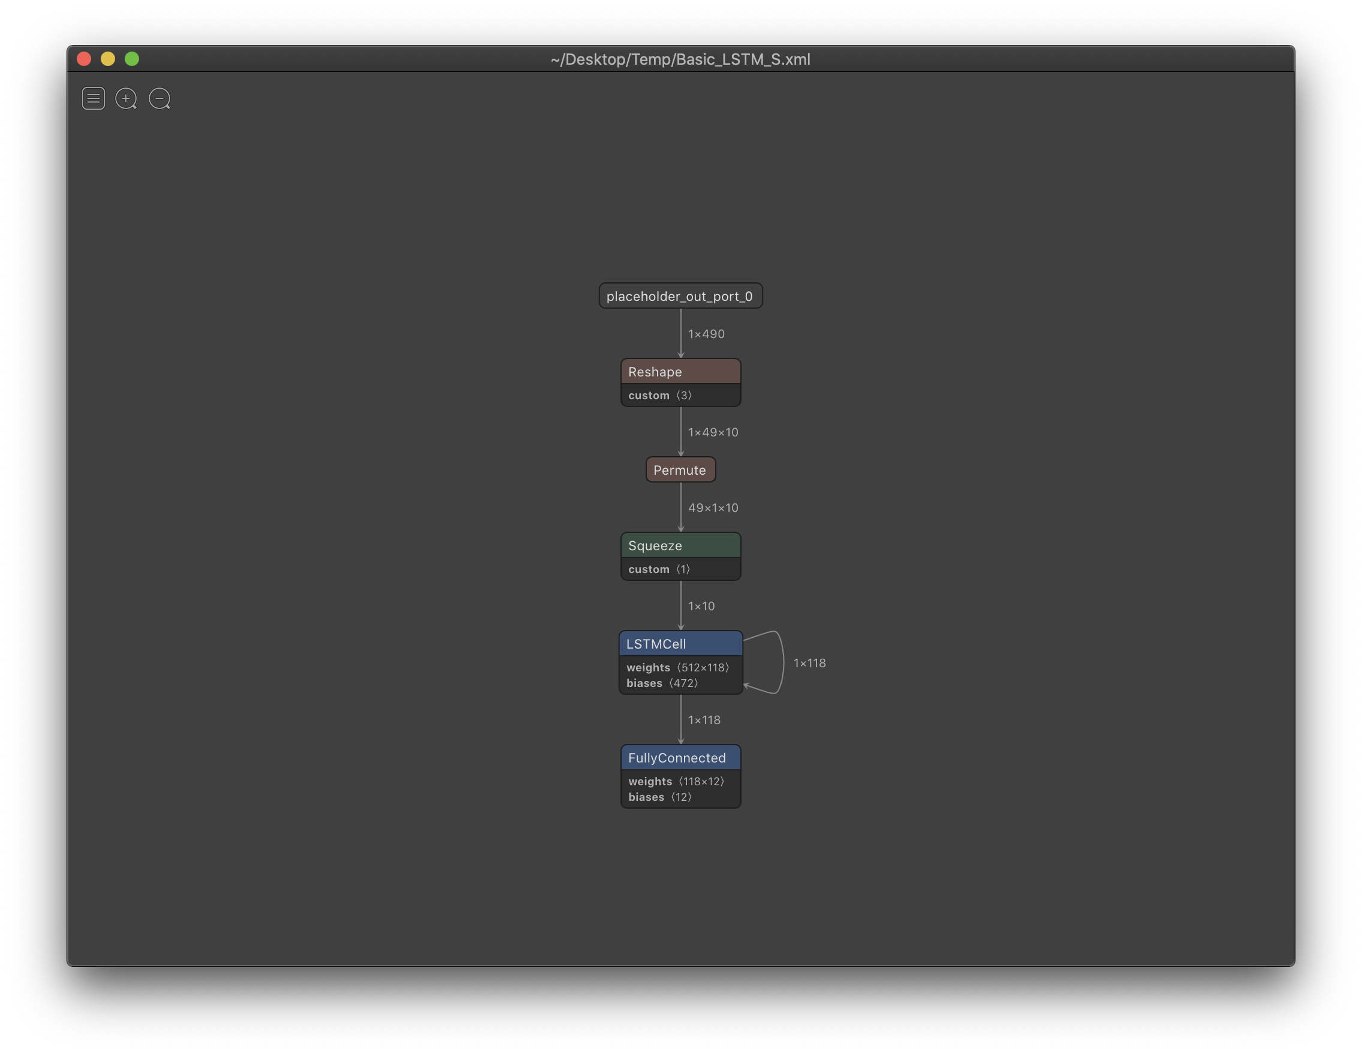1362x1055 pixels.
Task: Zoom in on the model graph
Action: (x=126, y=98)
